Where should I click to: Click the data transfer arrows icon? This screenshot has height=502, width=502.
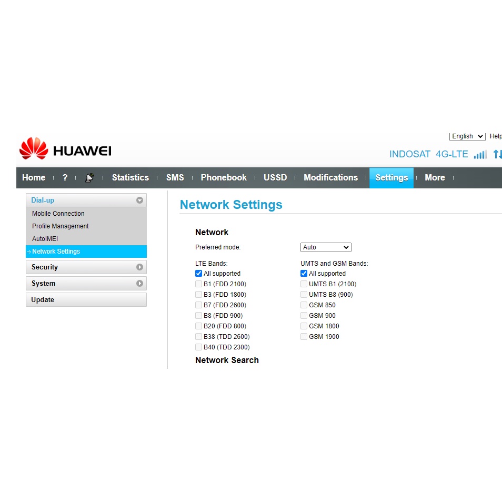[x=497, y=154]
